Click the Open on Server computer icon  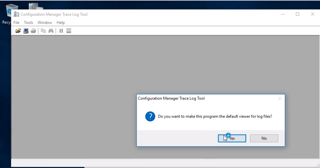[x=26, y=31]
